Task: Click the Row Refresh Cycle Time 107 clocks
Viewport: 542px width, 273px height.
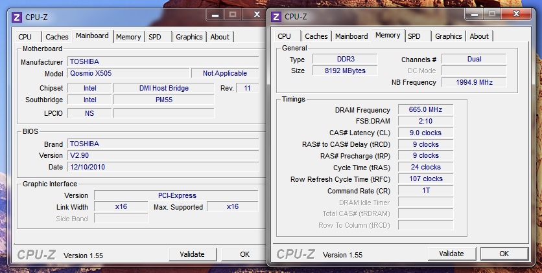Action: [x=425, y=179]
